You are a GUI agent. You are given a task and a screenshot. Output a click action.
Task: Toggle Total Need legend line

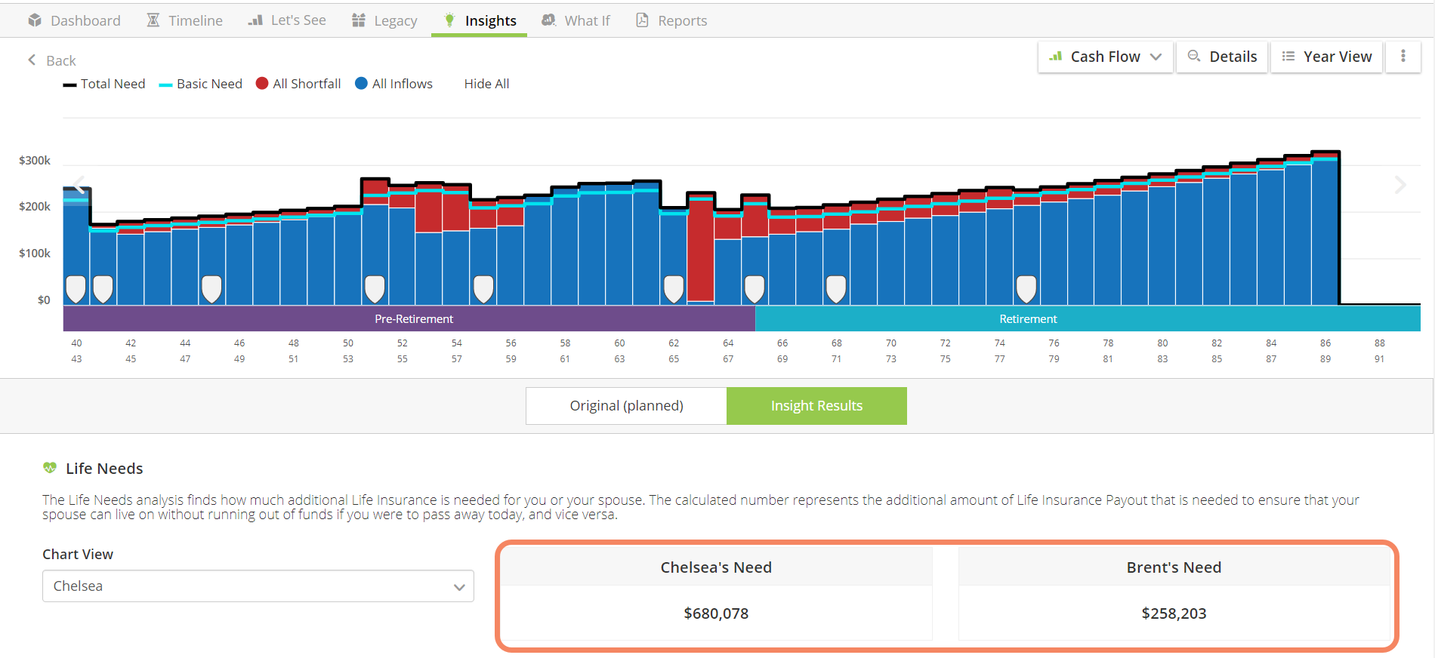click(x=104, y=84)
